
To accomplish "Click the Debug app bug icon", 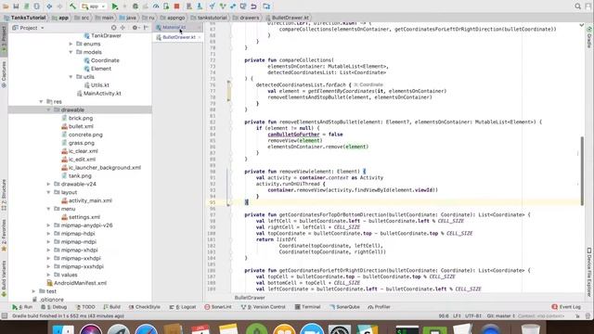I will pyautogui.click(x=136, y=6).
